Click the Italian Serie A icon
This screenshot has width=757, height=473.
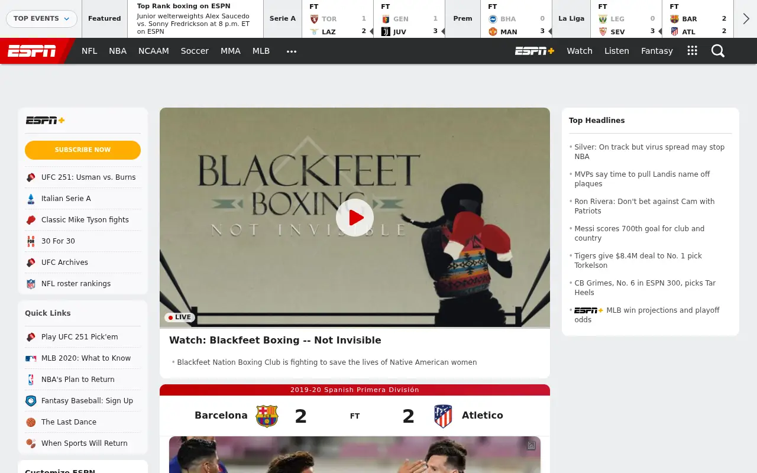[x=31, y=199]
